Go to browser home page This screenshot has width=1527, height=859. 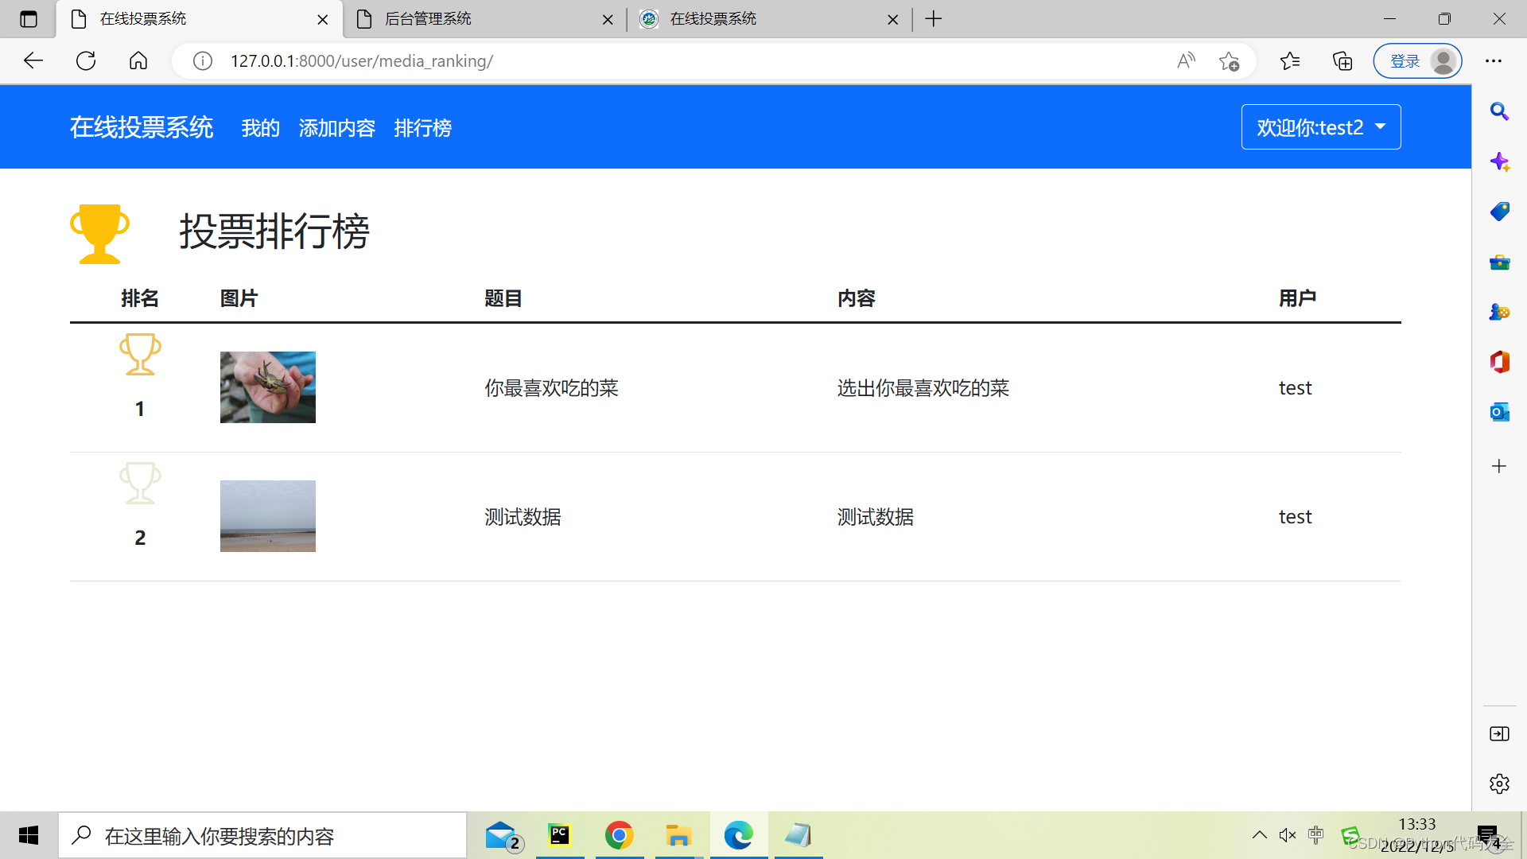click(138, 60)
